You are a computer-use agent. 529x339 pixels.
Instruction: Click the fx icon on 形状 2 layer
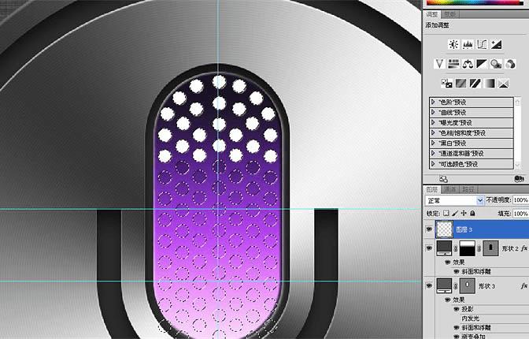tap(524, 248)
